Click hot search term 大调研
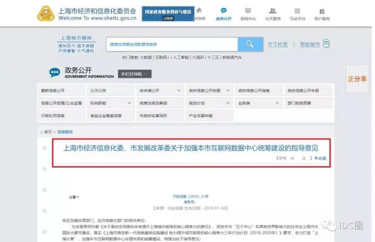This screenshot has height=242, width=375. point(198,57)
